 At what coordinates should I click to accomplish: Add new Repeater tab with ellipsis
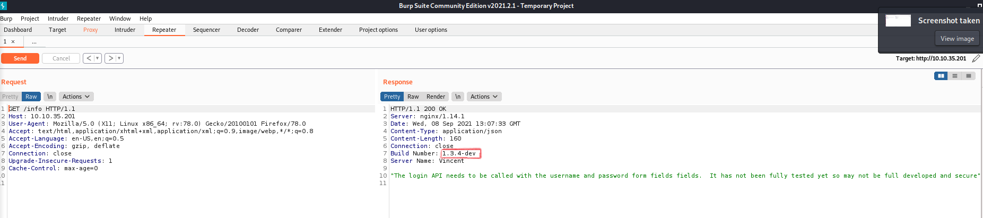click(x=34, y=41)
